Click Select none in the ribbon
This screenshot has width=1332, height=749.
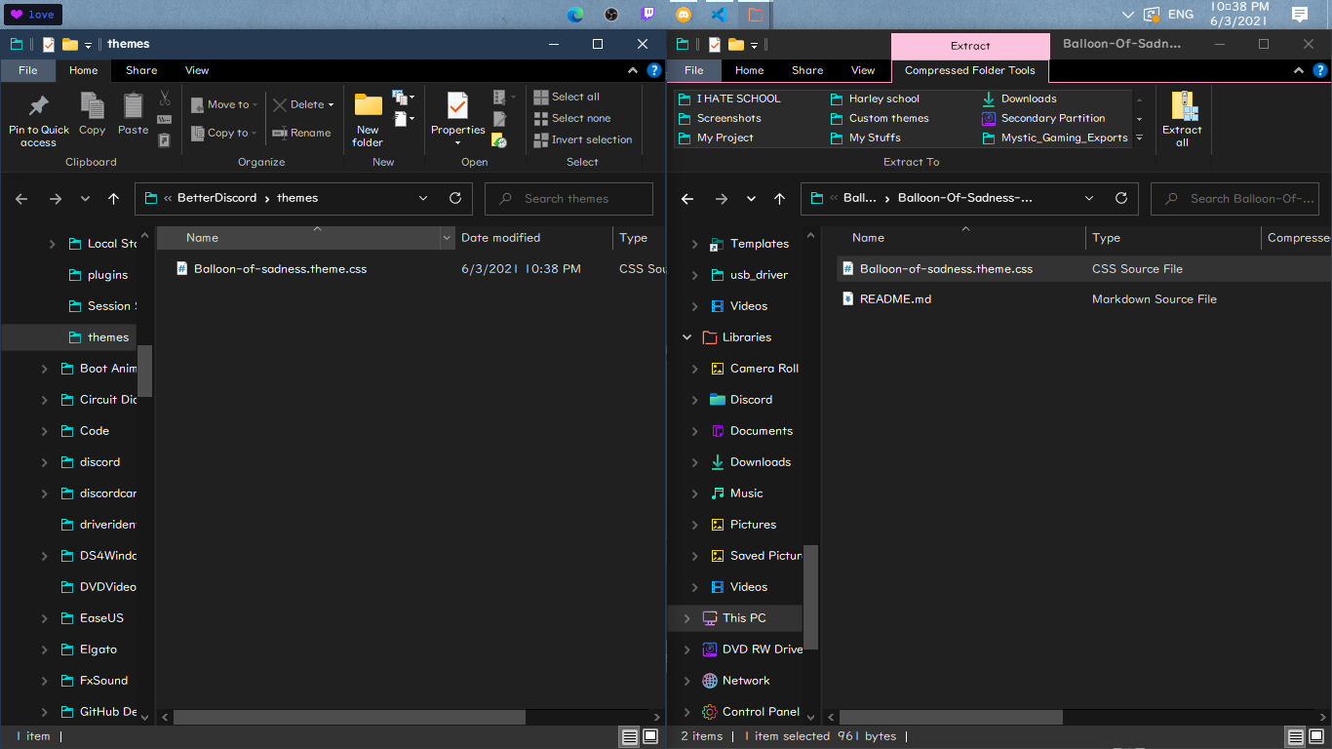[x=579, y=117]
